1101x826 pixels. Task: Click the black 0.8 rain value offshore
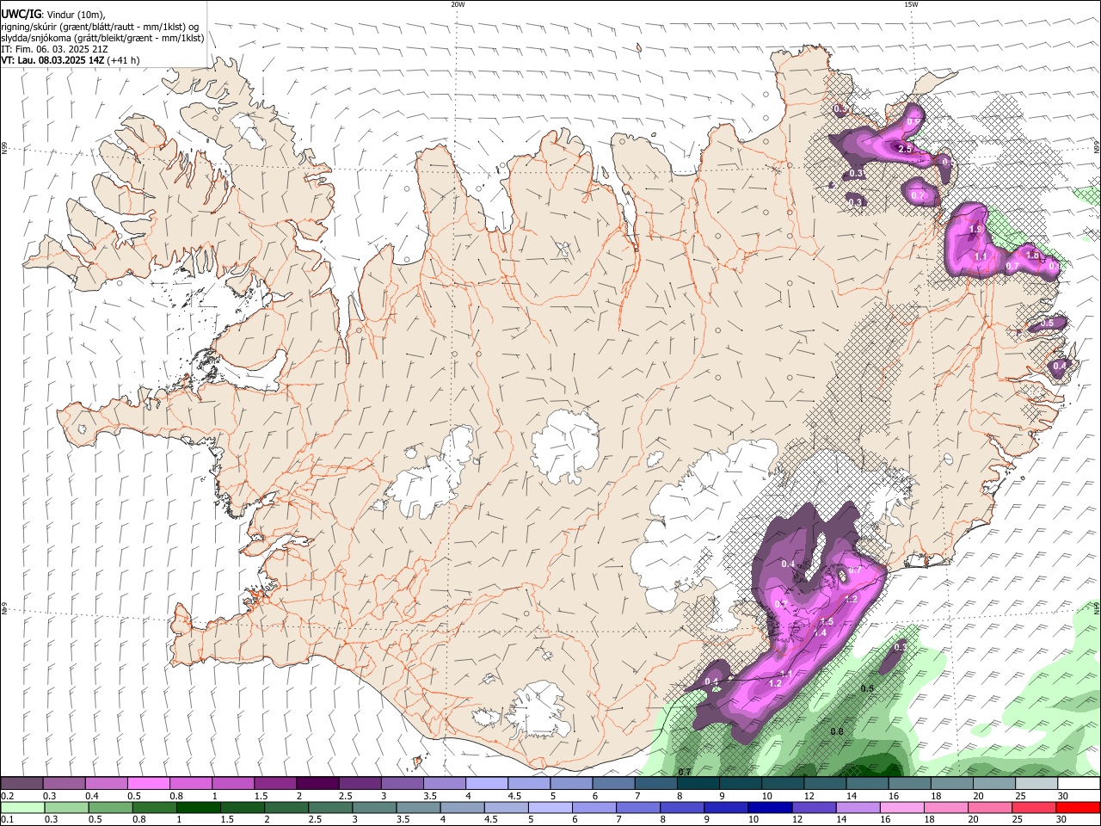[837, 731]
